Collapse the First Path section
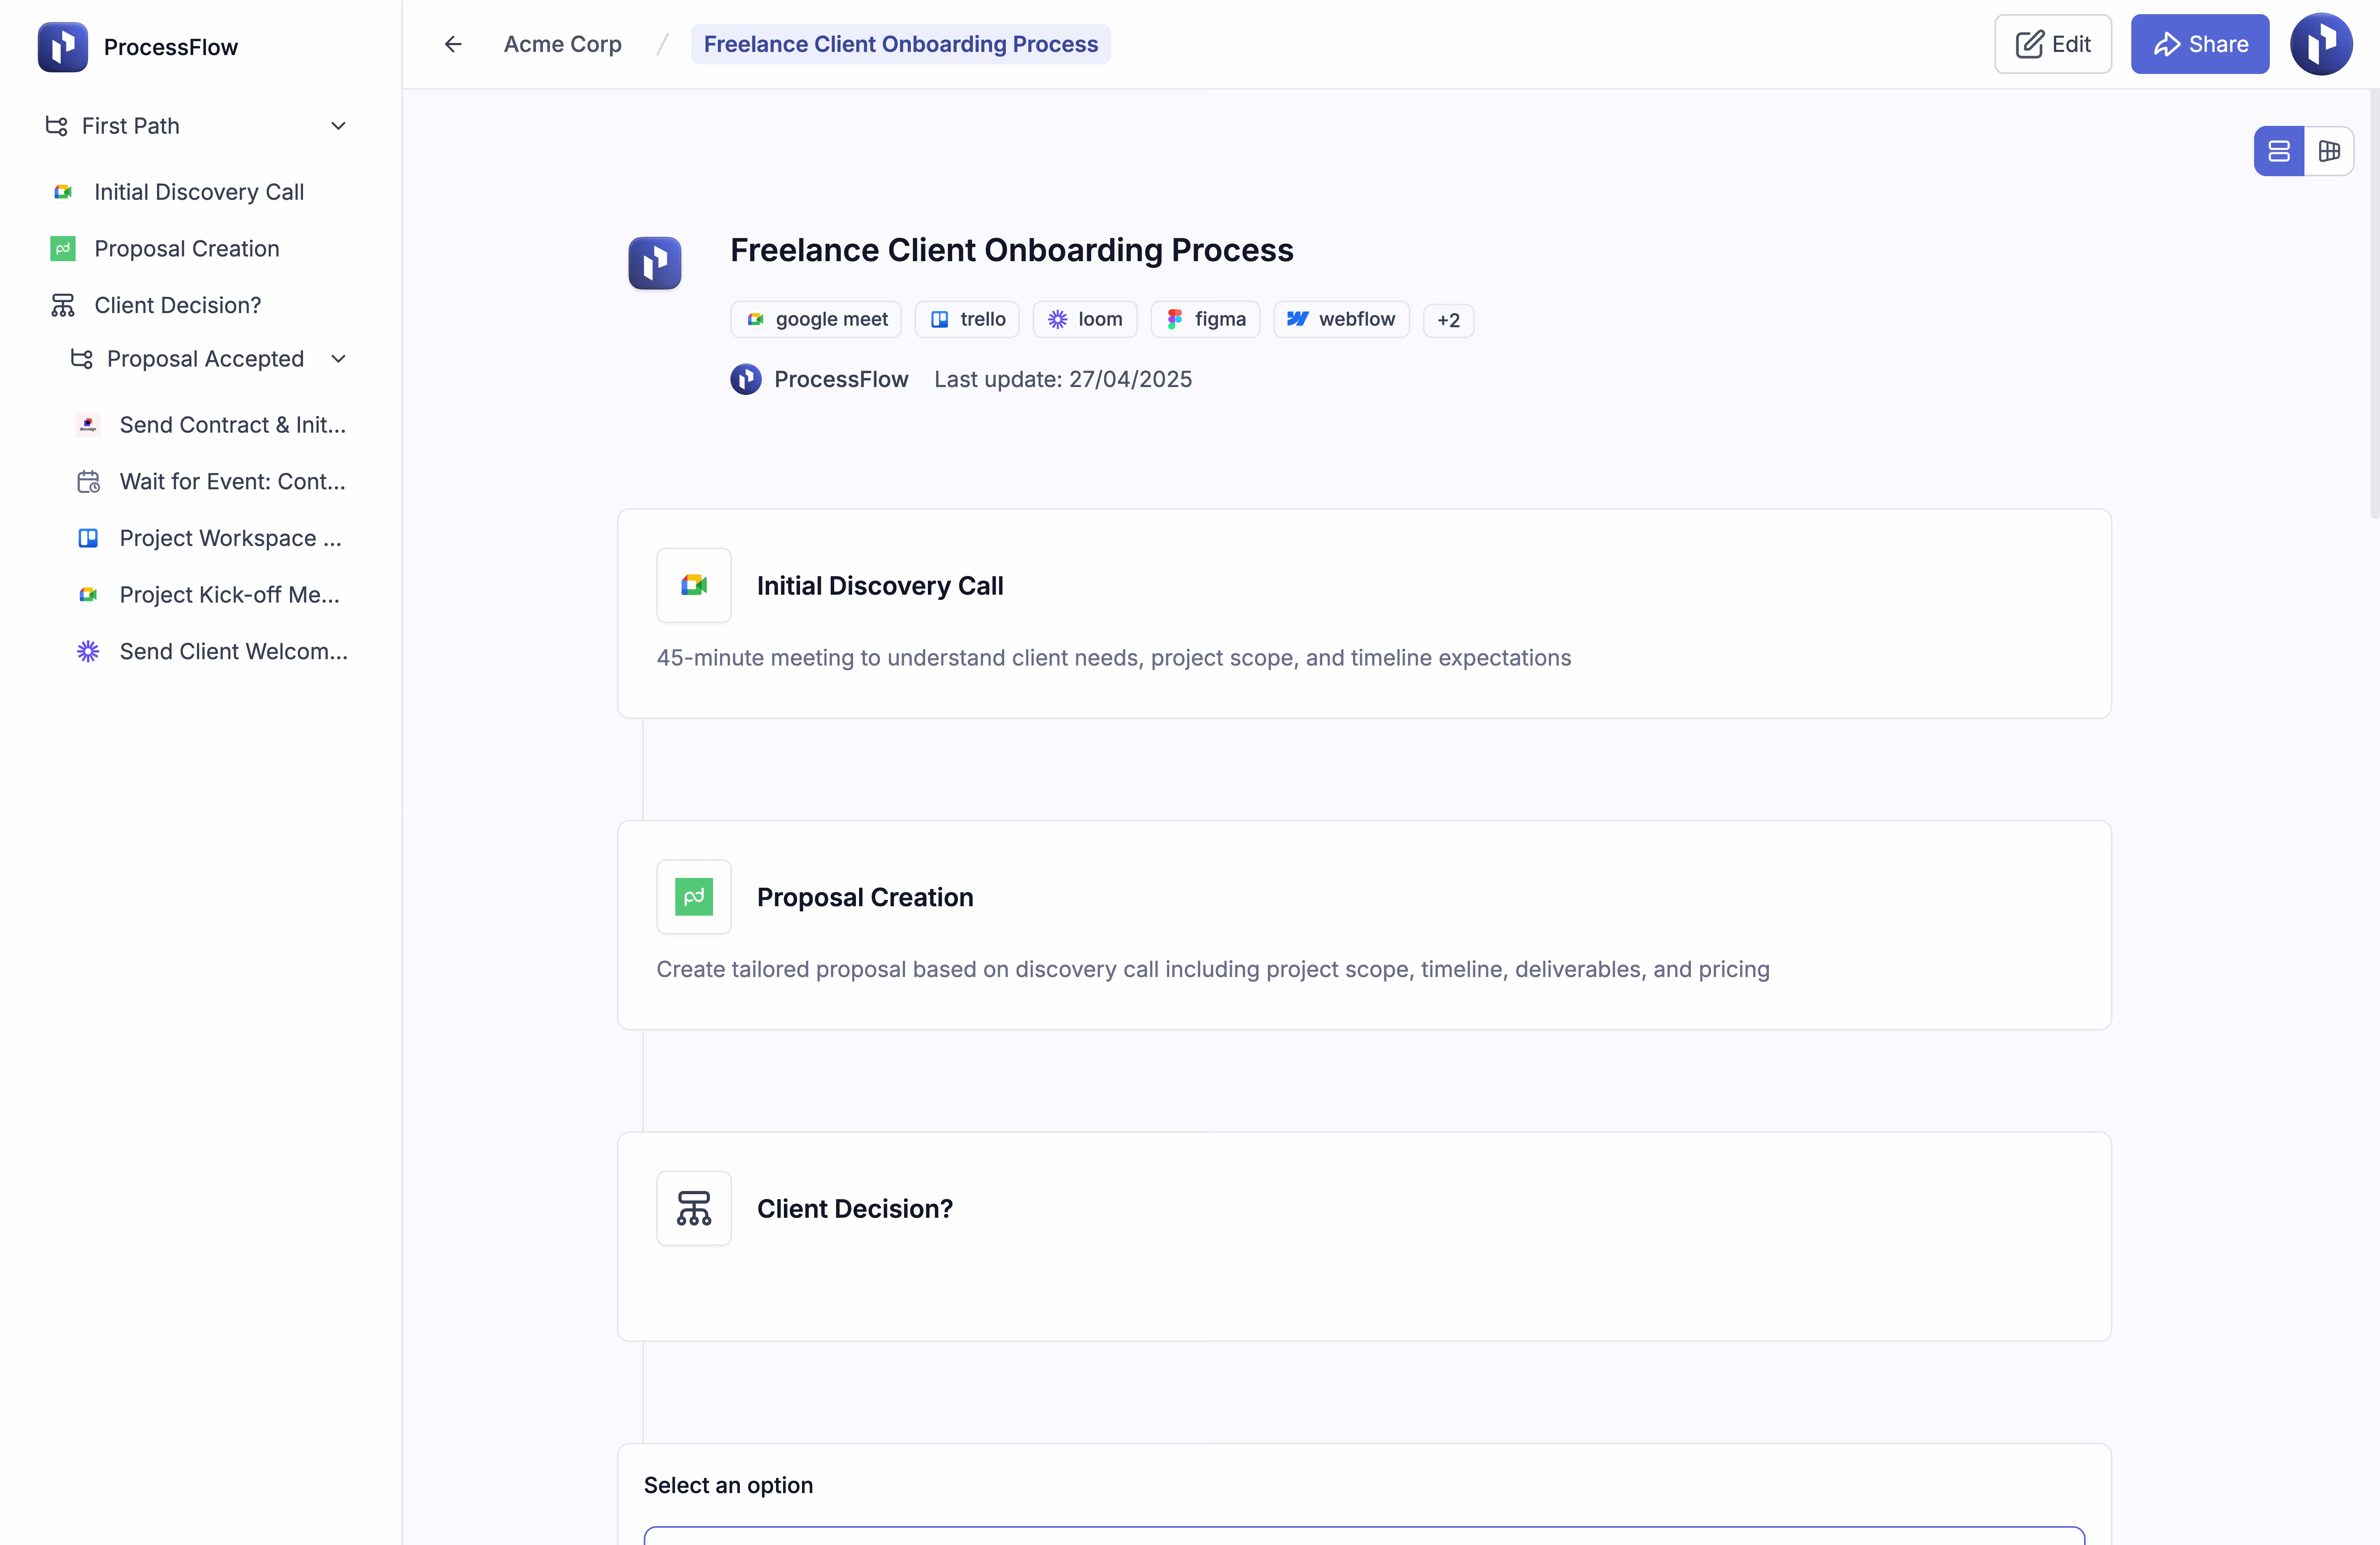 pos(338,126)
